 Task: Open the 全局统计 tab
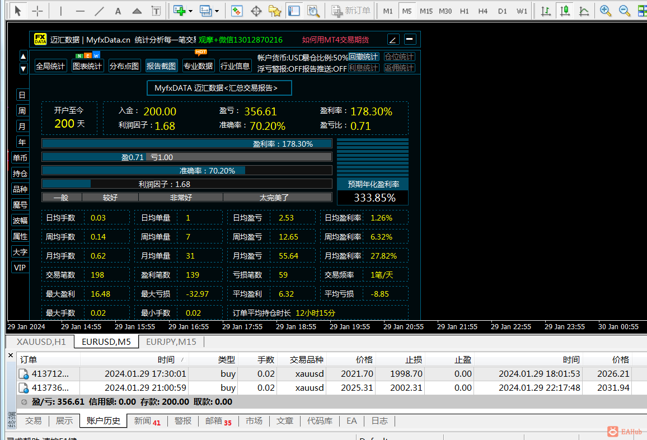(51, 66)
